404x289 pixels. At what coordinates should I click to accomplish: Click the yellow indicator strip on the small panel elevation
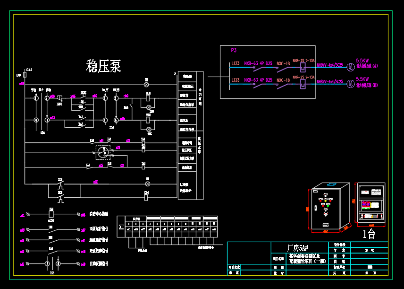click(x=372, y=204)
